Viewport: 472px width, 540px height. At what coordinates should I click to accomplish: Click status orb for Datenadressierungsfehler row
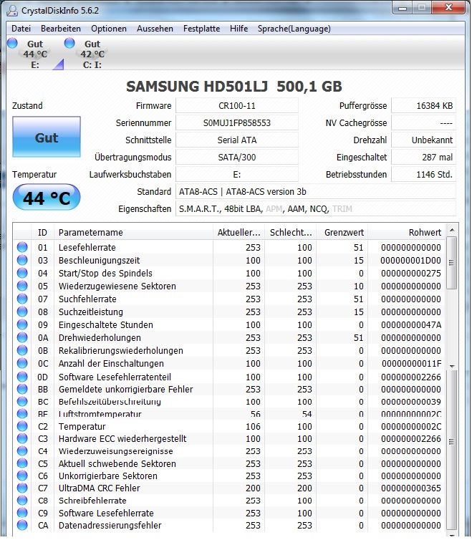click(x=22, y=525)
